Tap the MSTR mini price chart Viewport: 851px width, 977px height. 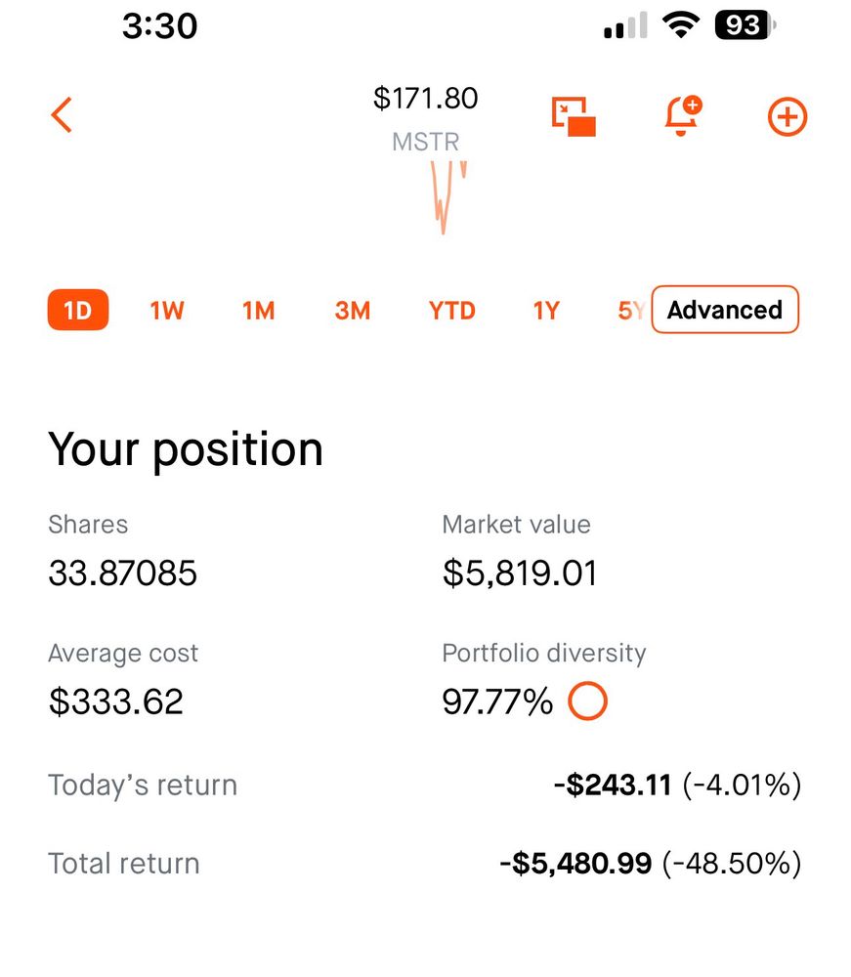coord(447,197)
